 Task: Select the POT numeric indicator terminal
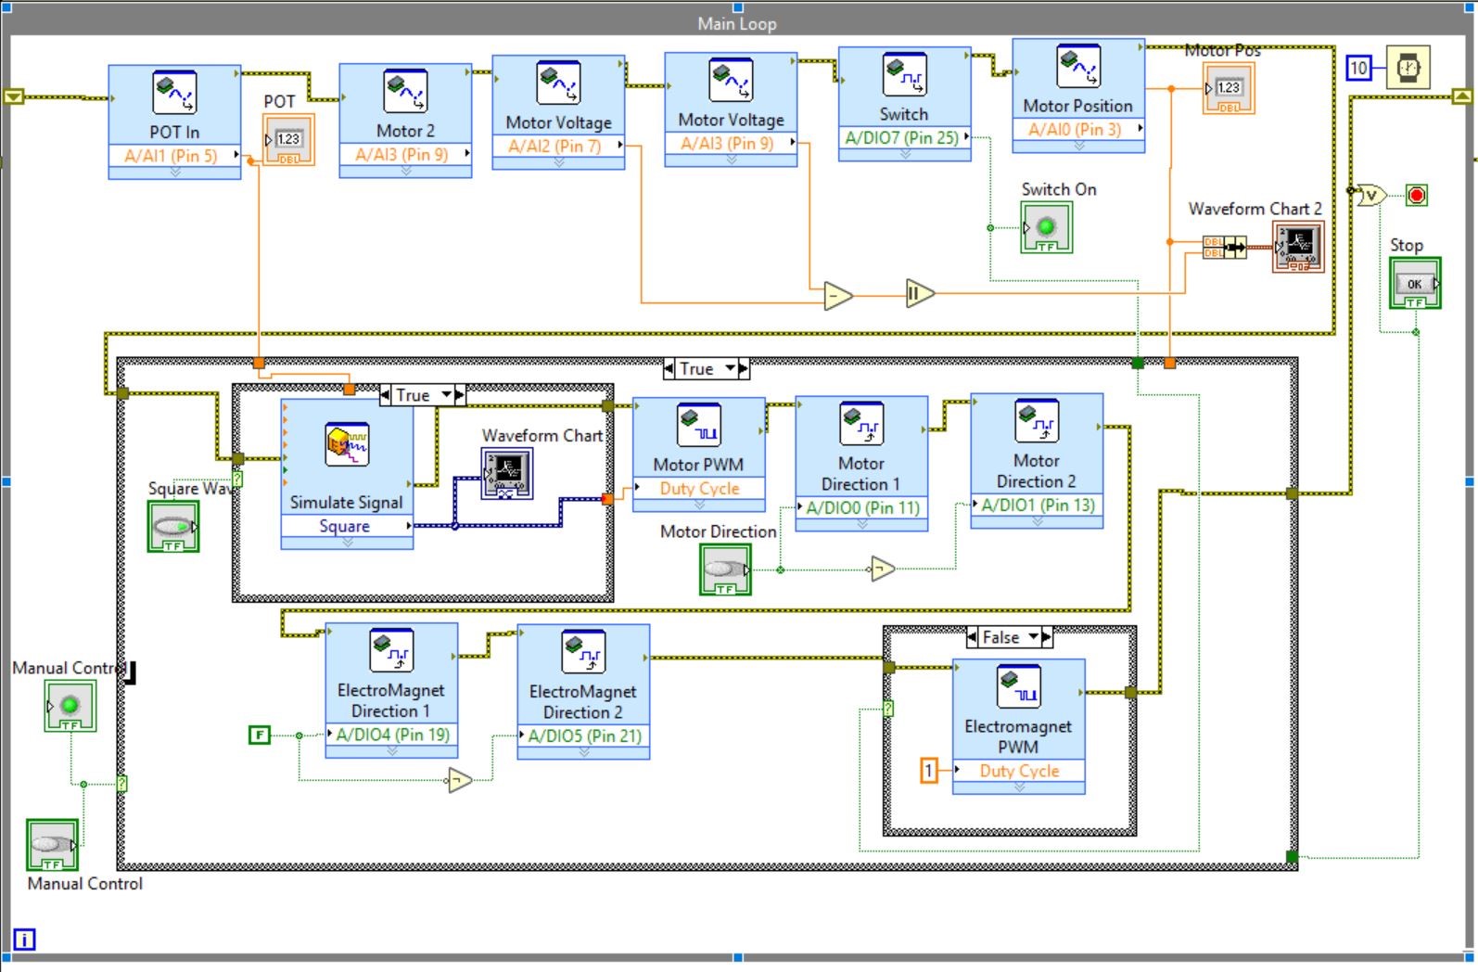289,140
